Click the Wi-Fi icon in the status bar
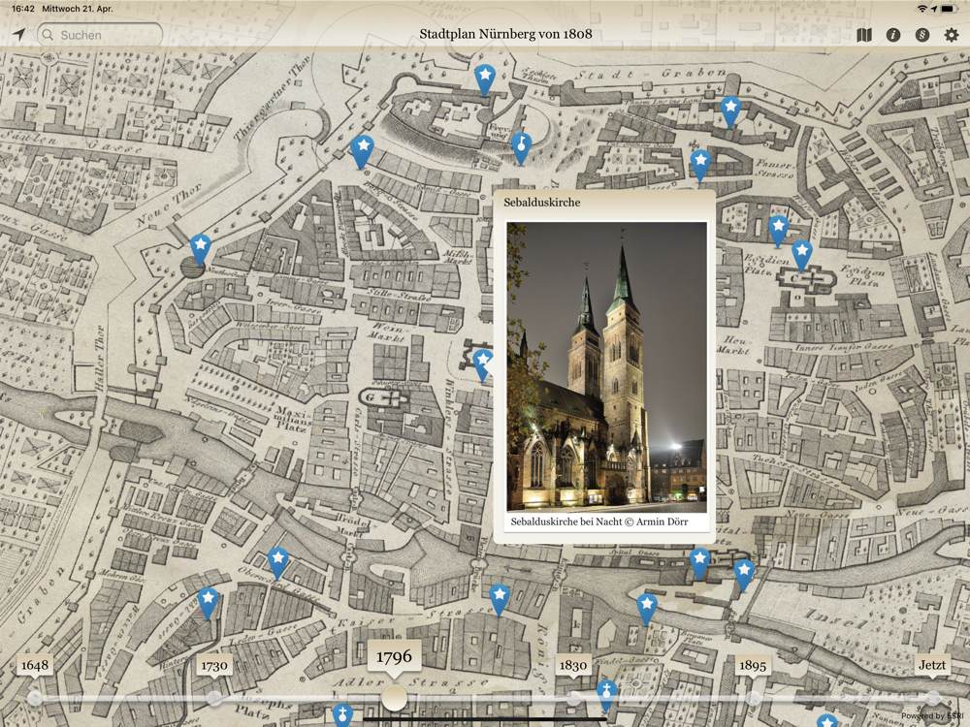 pyautogui.click(x=922, y=9)
